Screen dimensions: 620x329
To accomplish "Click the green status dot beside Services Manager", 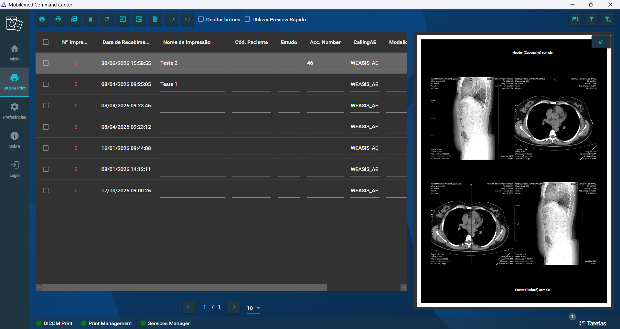I will pos(143,323).
